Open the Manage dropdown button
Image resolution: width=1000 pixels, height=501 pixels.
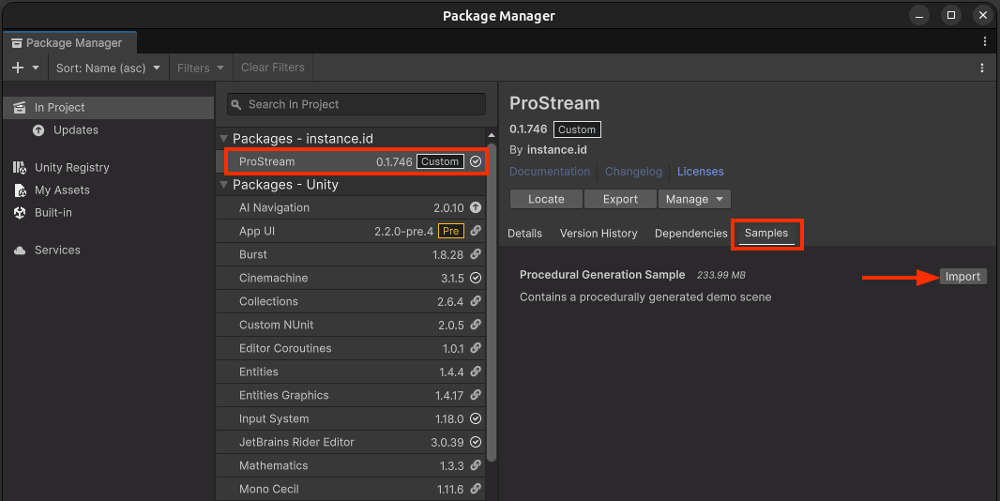coord(694,199)
